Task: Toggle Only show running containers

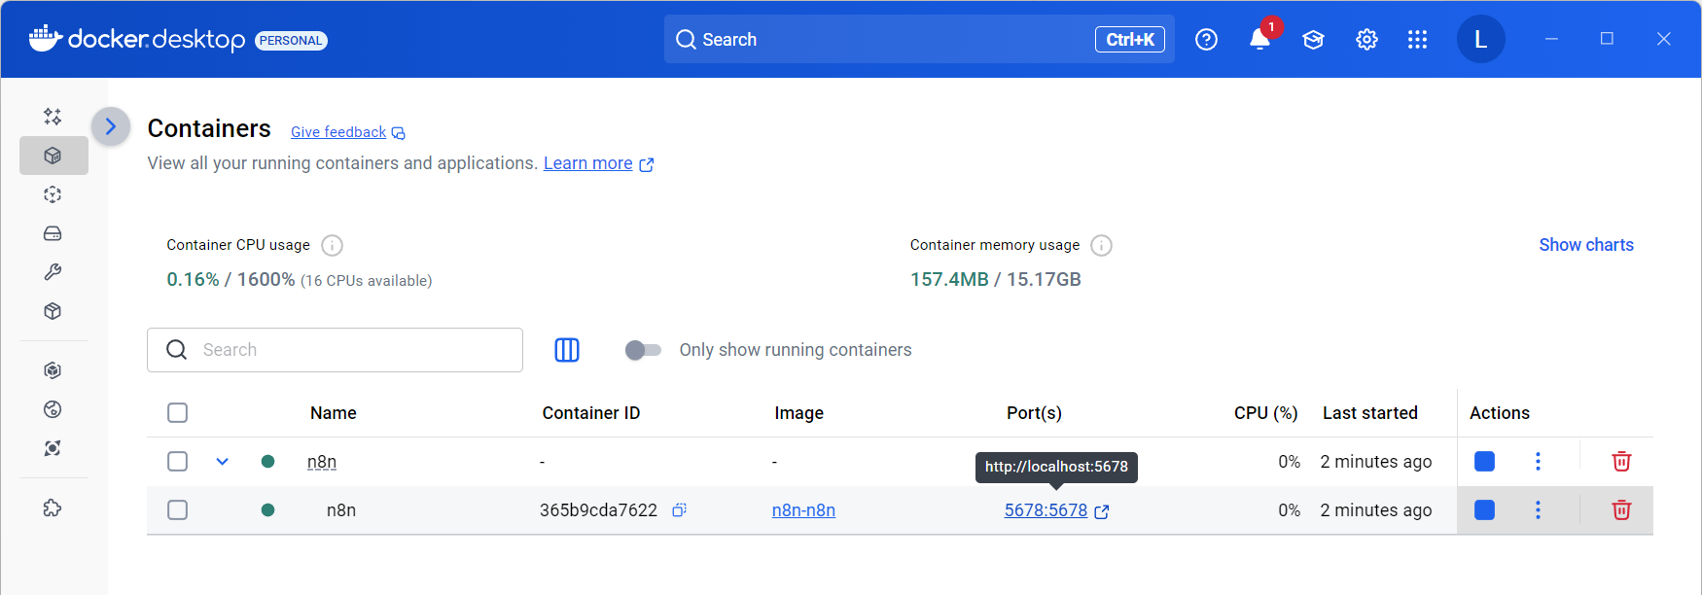Action: [643, 350]
